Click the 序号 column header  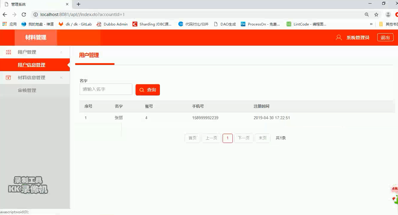click(88, 106)
